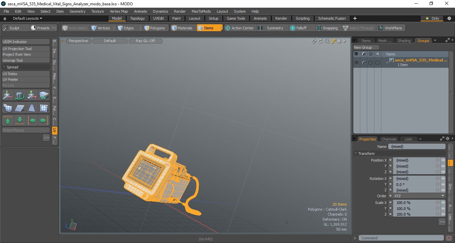Open layout settings gear in top bar
The height and width of the screenshot is (243, 455).
(449, 18)
